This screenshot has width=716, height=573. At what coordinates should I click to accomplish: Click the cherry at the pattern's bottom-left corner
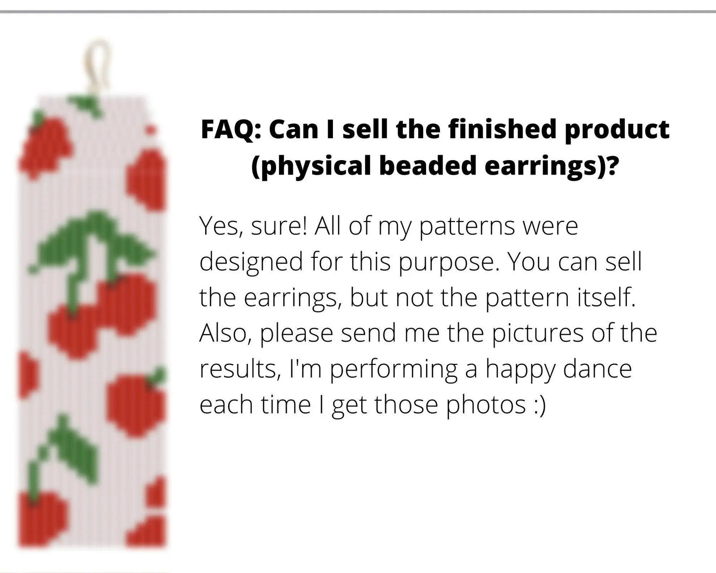click(x=42, y=518)
